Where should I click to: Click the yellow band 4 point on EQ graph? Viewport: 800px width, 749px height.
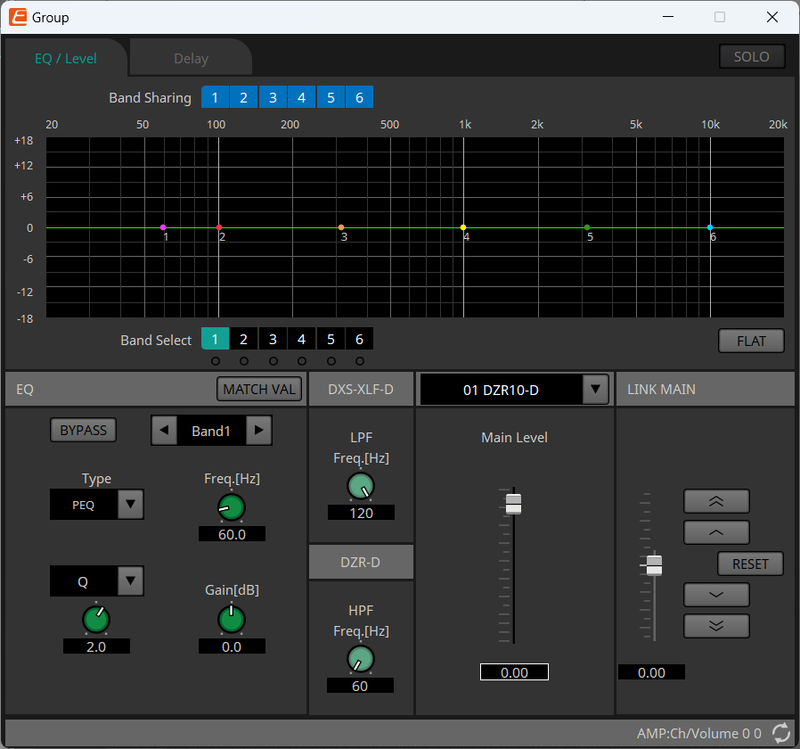coord(463,227)
